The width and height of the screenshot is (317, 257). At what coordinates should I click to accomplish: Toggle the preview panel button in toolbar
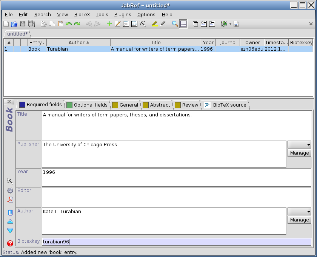183,24
